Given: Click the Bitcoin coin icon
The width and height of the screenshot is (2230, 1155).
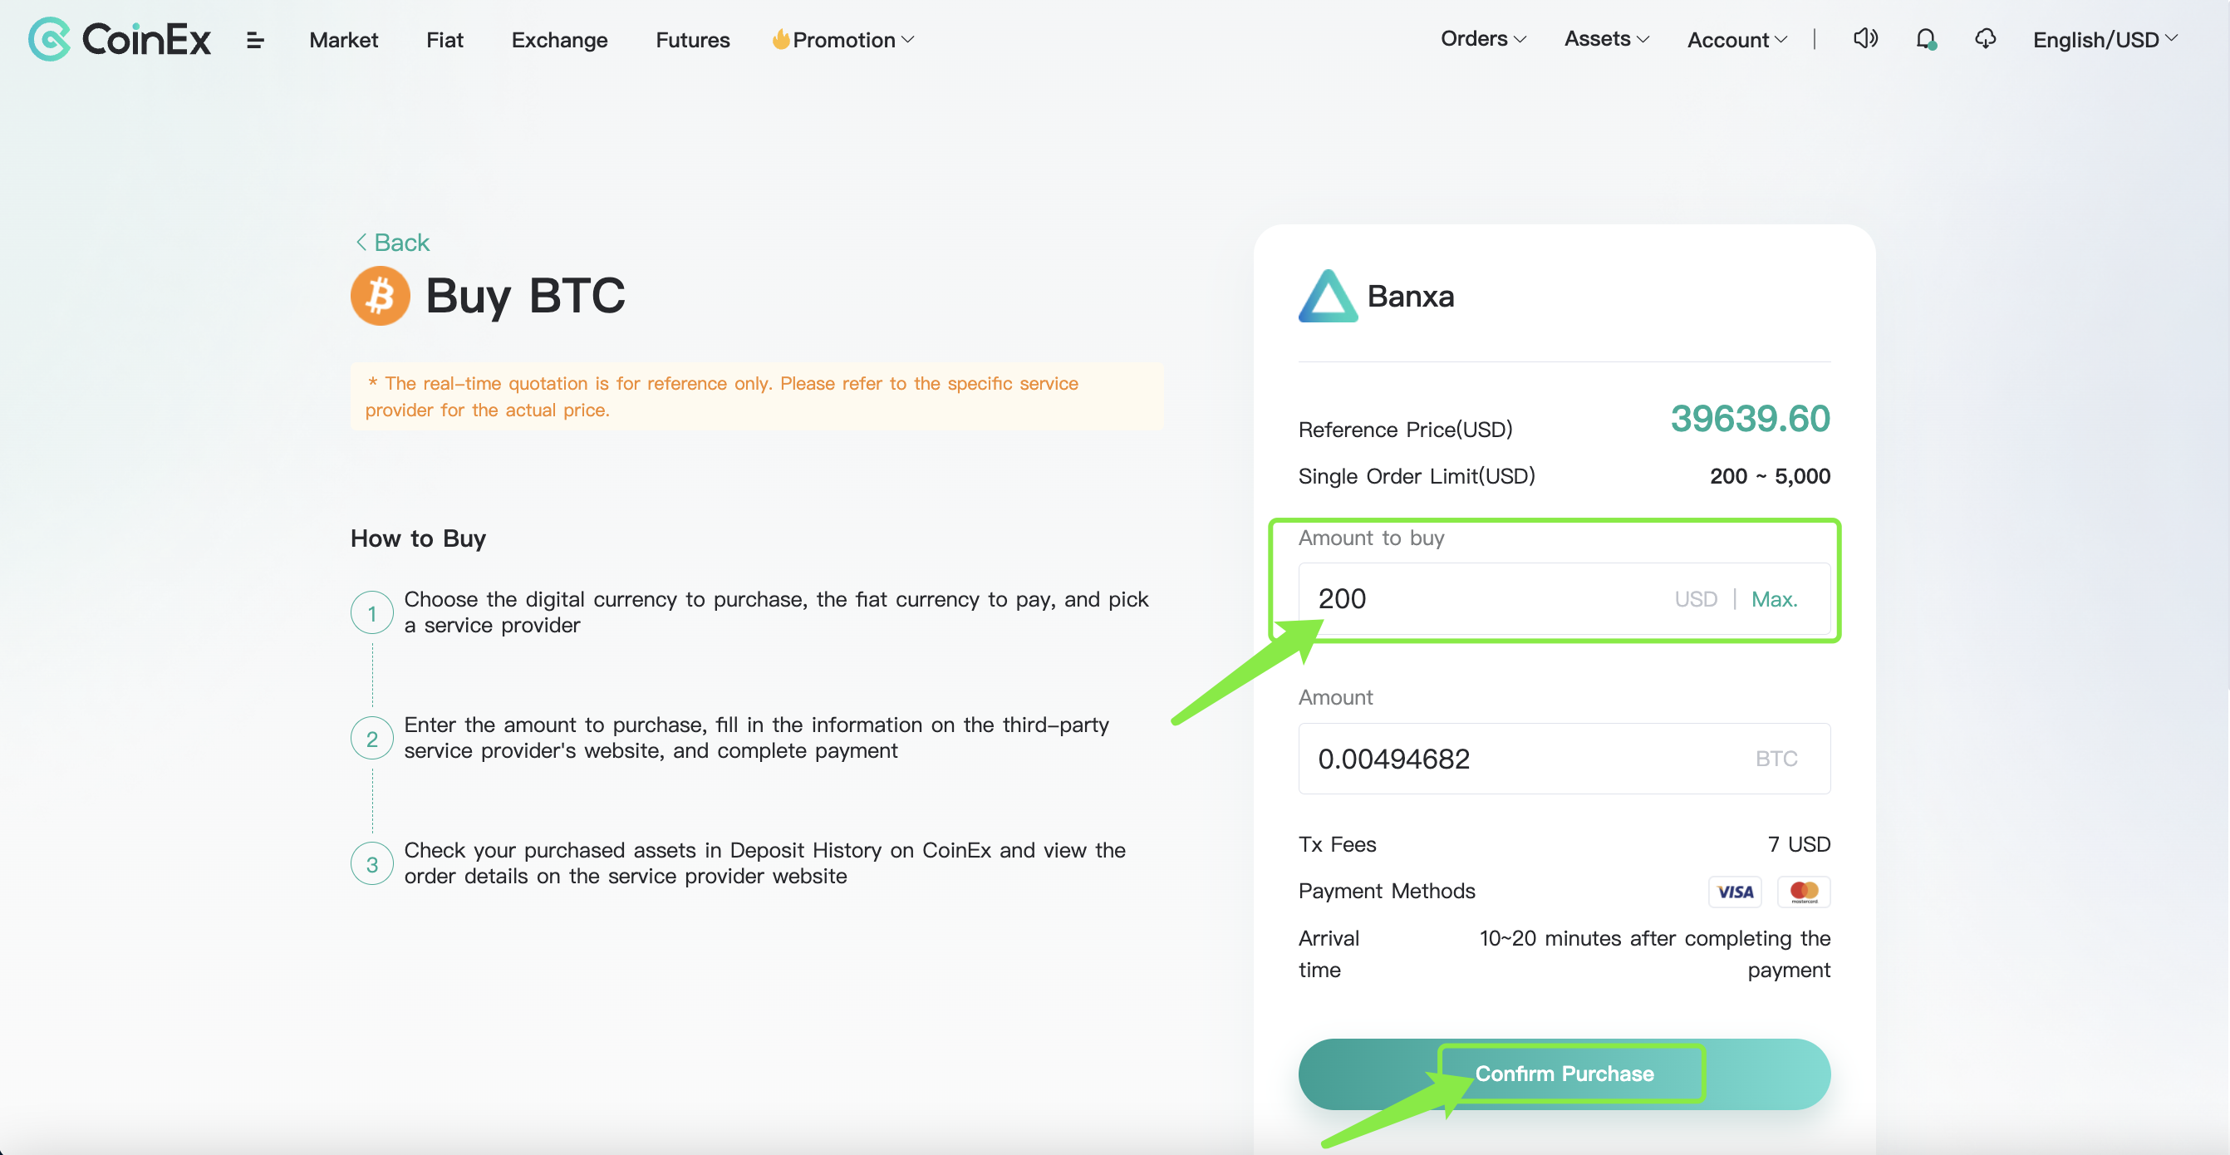Looking at the screenshot, I should [380, 295].
